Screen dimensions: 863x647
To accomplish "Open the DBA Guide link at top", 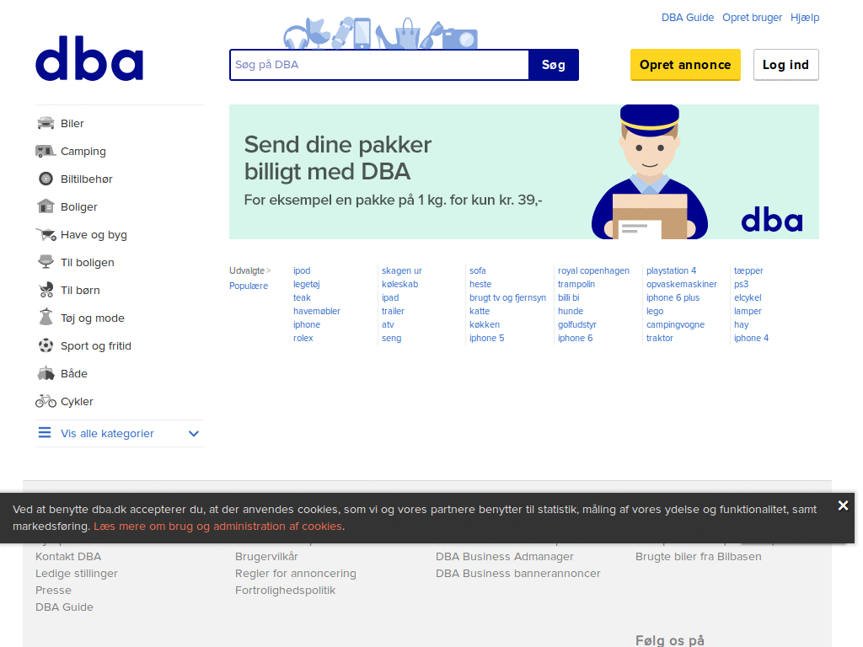I will click(x=688, y=18).
